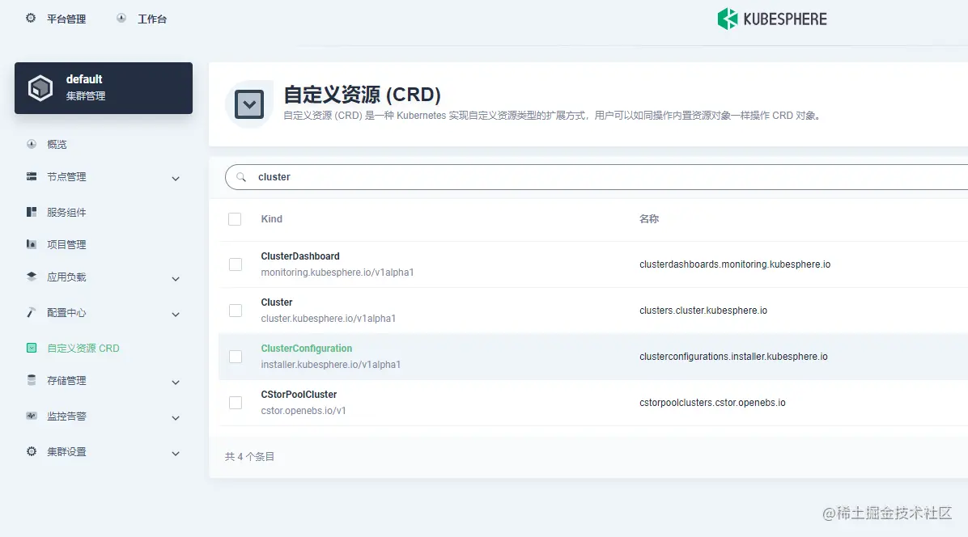Open 平台管理 in the top bar
Viewport: 968px width, 537px height.
click(66, 19)
